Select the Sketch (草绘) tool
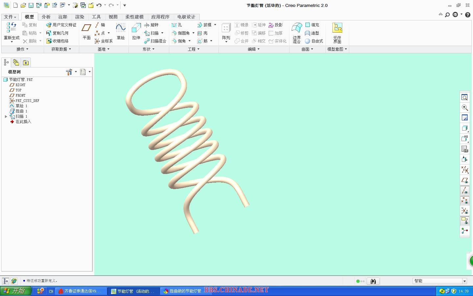 click(121, 32)
